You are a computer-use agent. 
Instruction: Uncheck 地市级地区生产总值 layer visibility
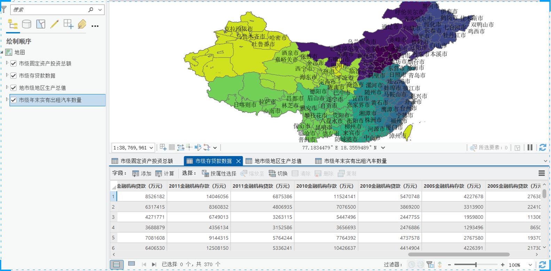point(14,88)
